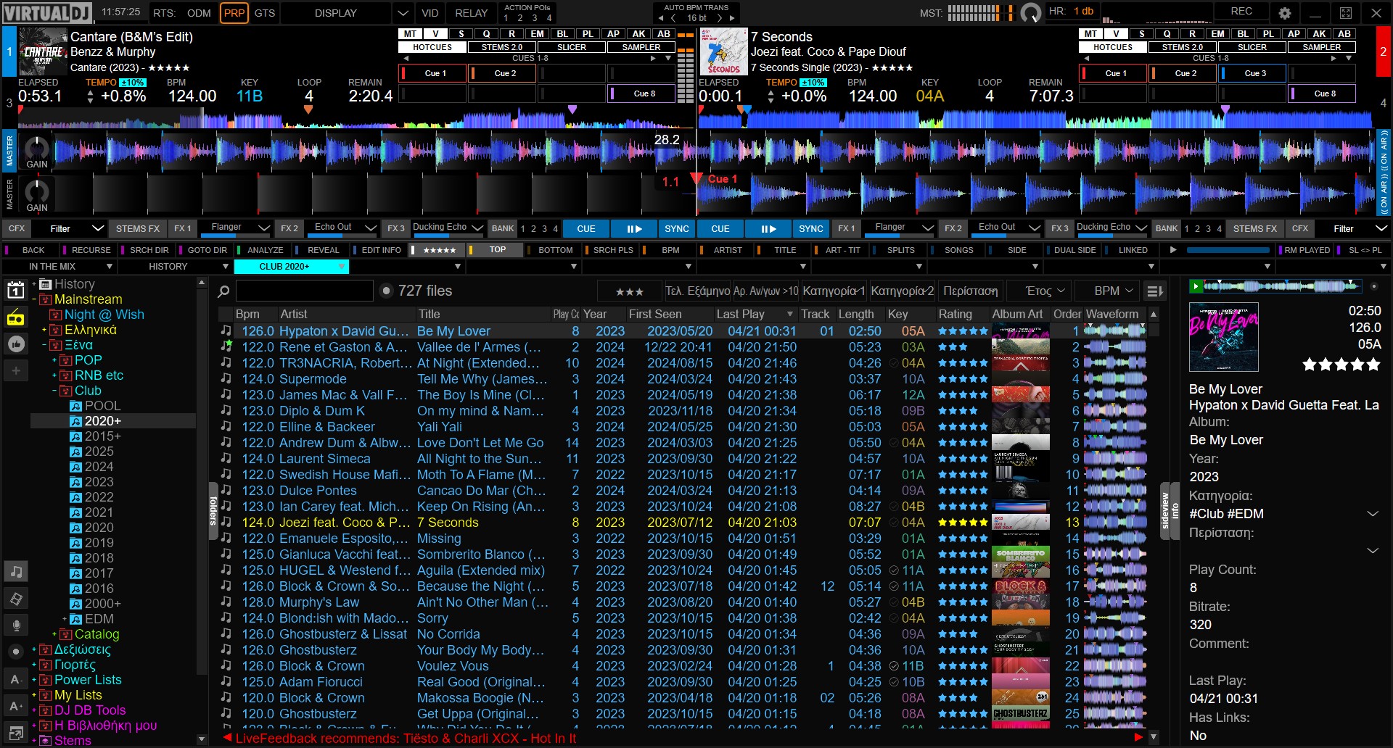Click the calendar icon at sidebar top
Screen dimensions: 1393x748
click(16, 289)
